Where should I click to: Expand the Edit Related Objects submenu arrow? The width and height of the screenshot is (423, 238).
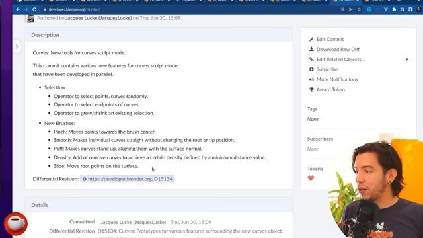point(407,59)
